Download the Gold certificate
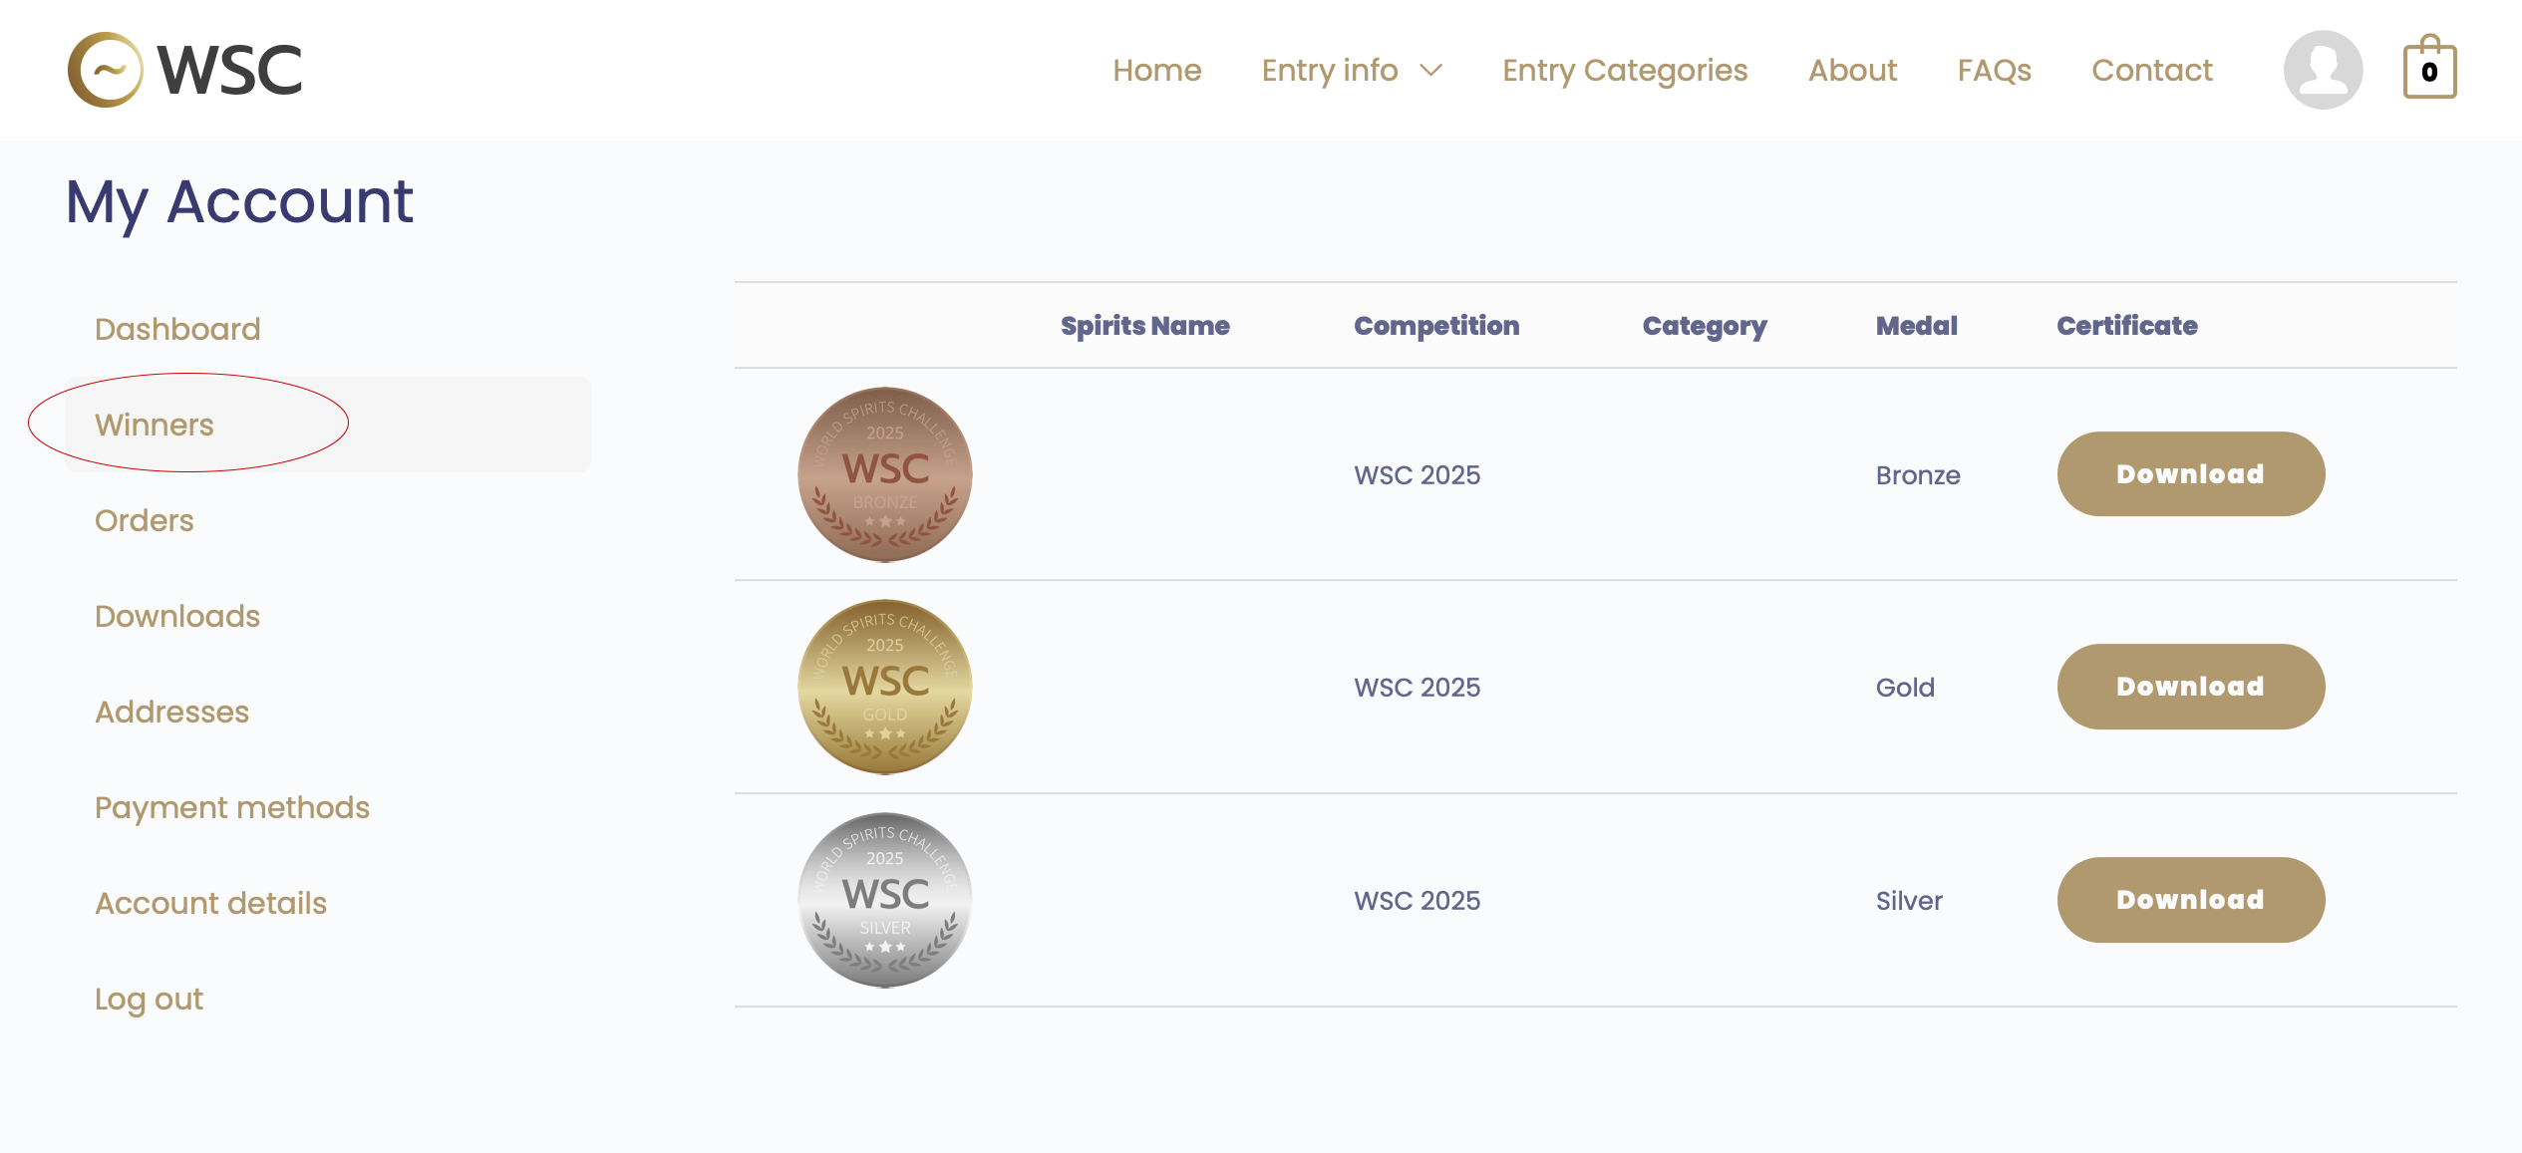Image resolution: width=2522 pixels, height=1153 pixels. coord(2191,687)
